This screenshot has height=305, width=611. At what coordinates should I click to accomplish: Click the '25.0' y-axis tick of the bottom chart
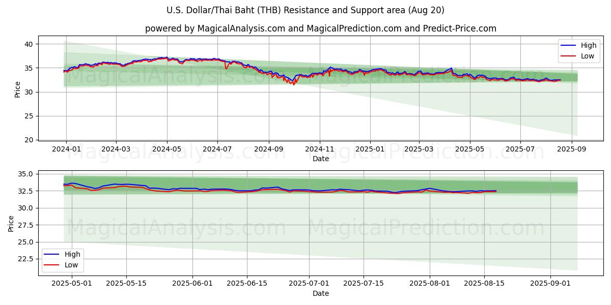pyautogui.click(x=26, y=242)
